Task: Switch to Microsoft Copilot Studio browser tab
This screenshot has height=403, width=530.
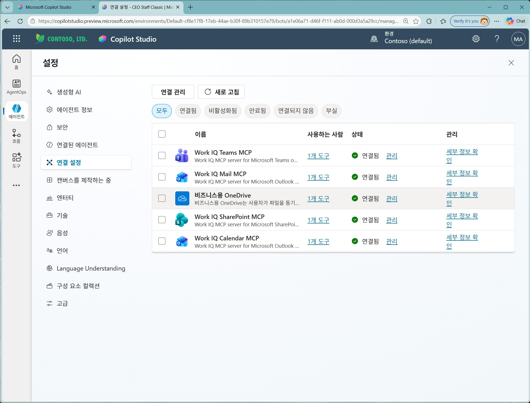Action: pyautogui.click(x=56, y=7)
